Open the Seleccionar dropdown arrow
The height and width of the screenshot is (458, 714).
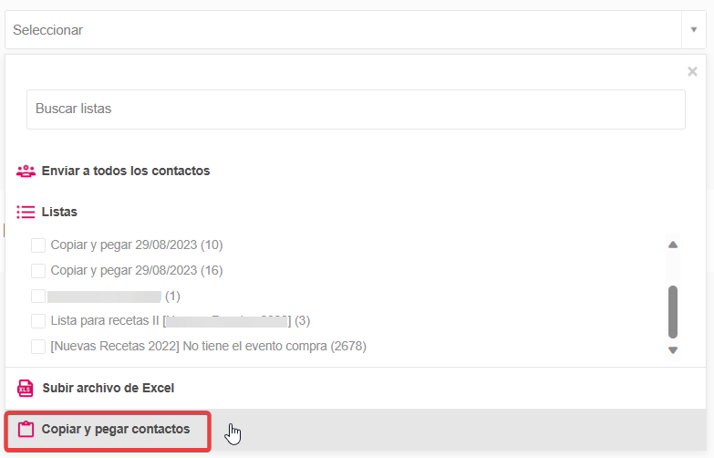coord(693,30)
